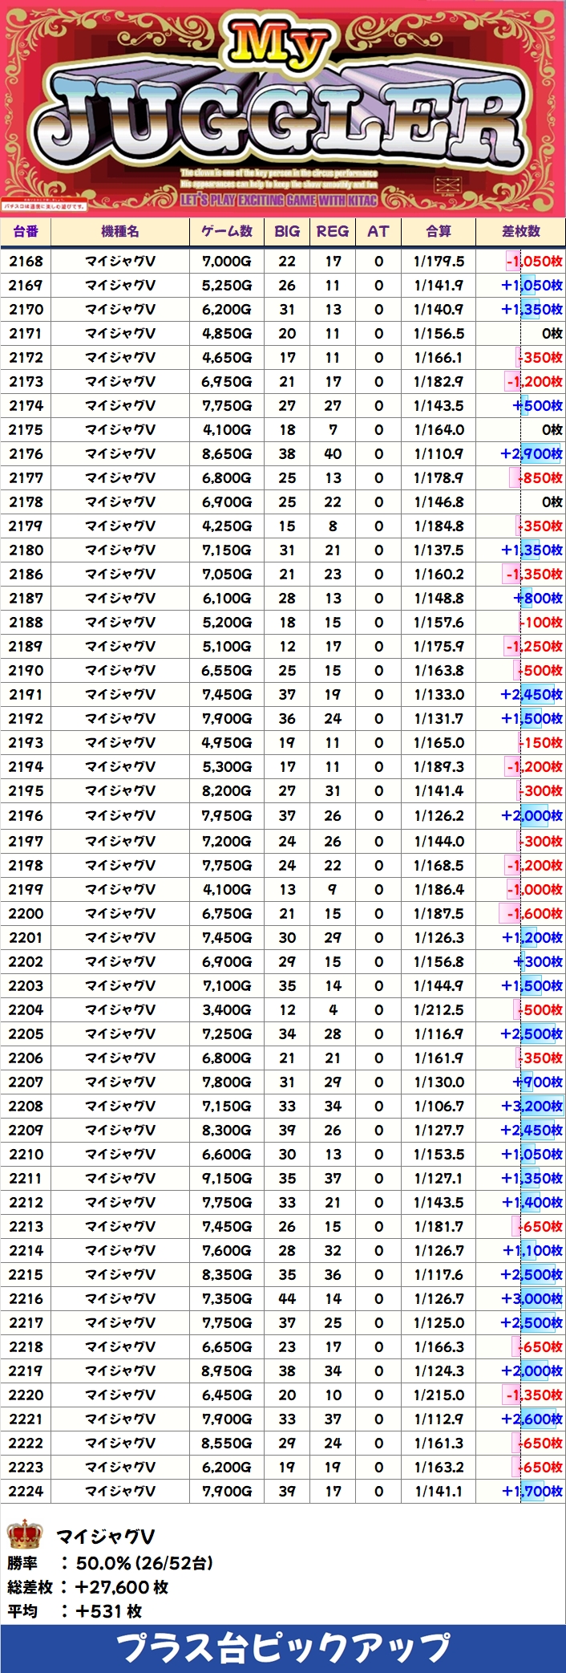Click 9,150G game count in row 2211
Image resolution: width=566 pixels, height=1673 pixels.
point(227,1178)
